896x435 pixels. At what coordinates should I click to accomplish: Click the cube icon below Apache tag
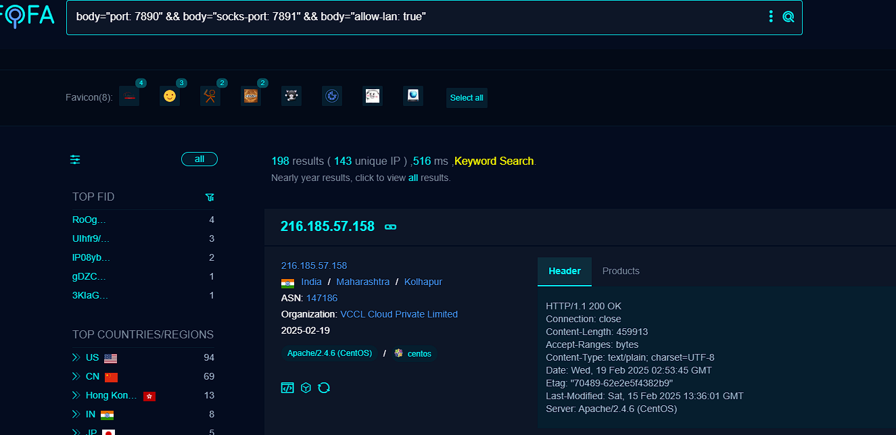point(306,388)
